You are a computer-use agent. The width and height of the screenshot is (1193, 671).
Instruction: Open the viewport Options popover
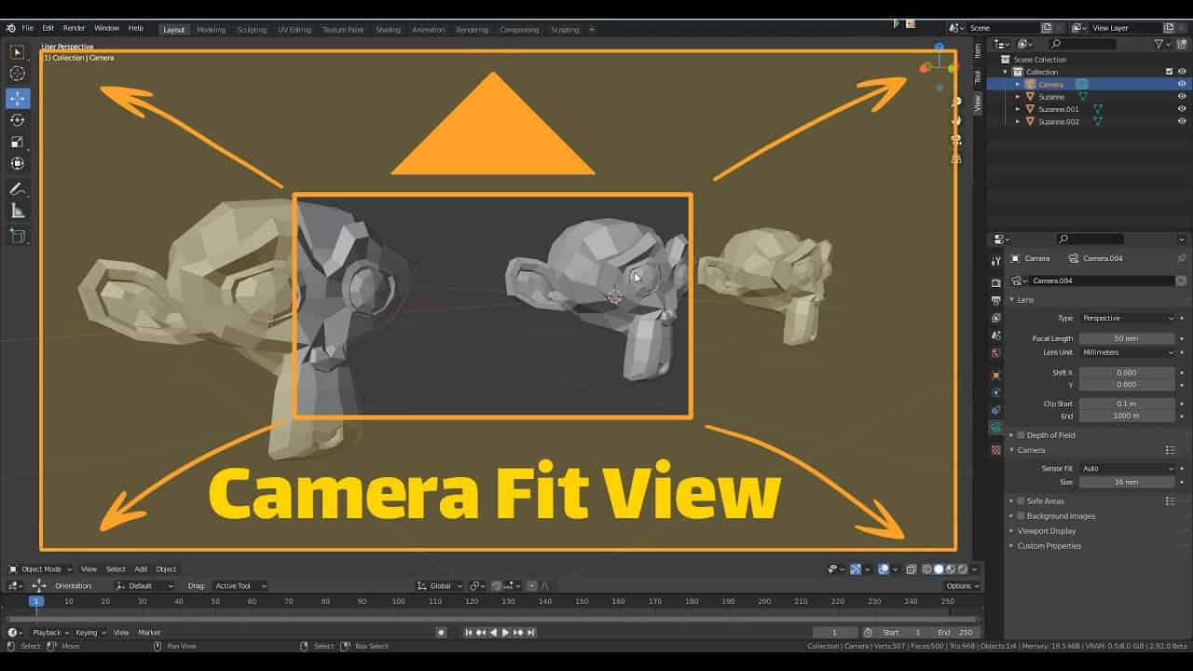[962, 585]
